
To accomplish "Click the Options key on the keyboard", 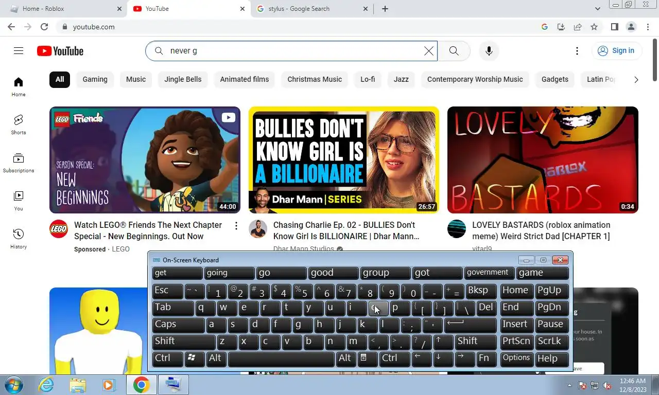I will click(517, 358).
